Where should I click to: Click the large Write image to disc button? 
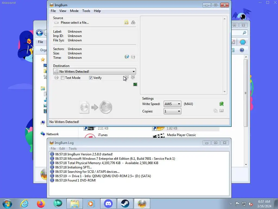[x=96, y=107]
